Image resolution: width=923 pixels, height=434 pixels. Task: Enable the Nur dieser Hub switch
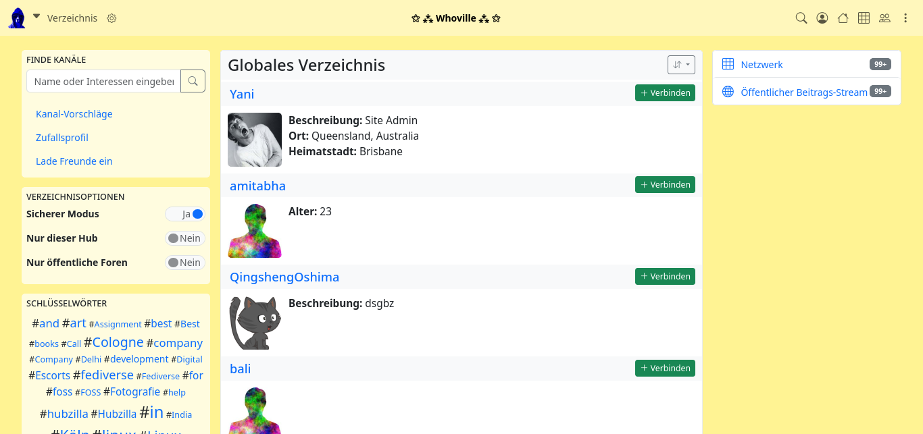pyautogui.click(x=185, y=238)
